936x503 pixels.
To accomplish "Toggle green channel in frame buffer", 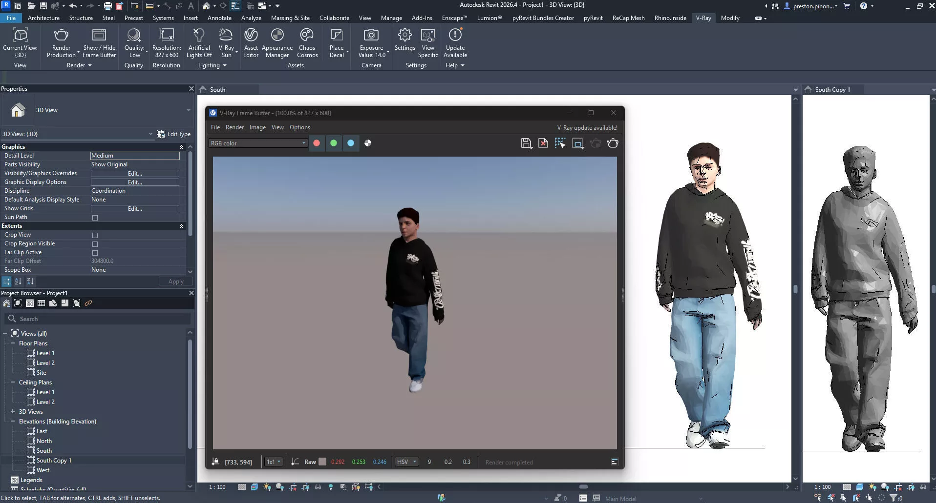I will click(x=334, y=143).
